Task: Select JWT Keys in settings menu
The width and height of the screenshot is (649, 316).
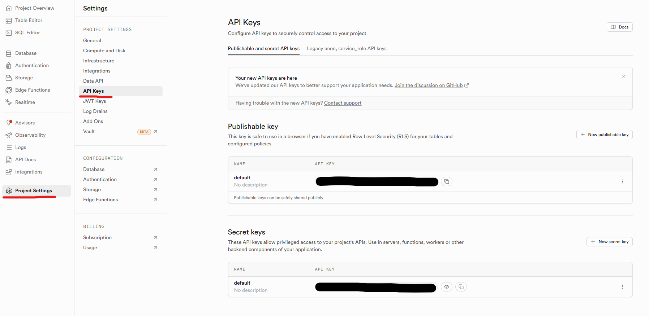Action: click(95, 101)
